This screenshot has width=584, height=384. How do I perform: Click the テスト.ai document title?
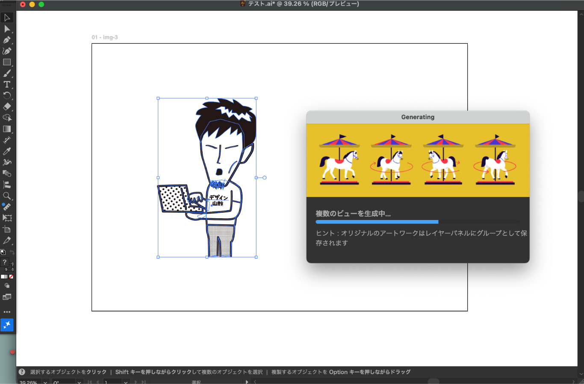point(299,4)
